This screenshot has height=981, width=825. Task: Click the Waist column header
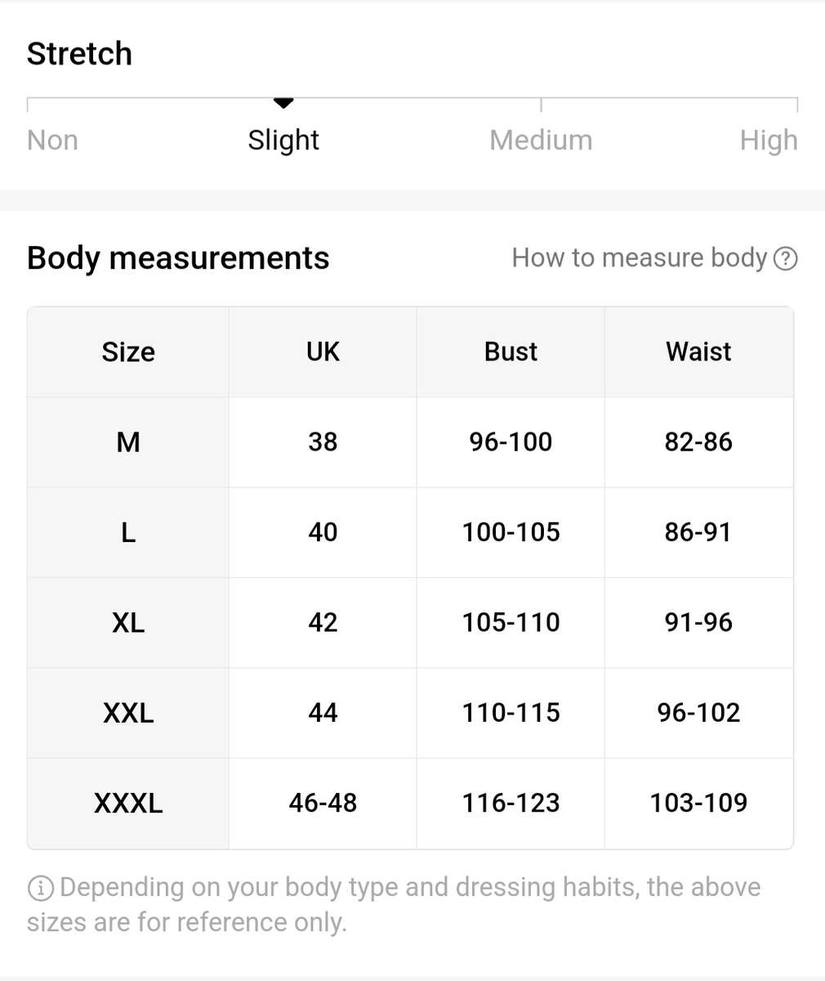click(x=698, y=352)
